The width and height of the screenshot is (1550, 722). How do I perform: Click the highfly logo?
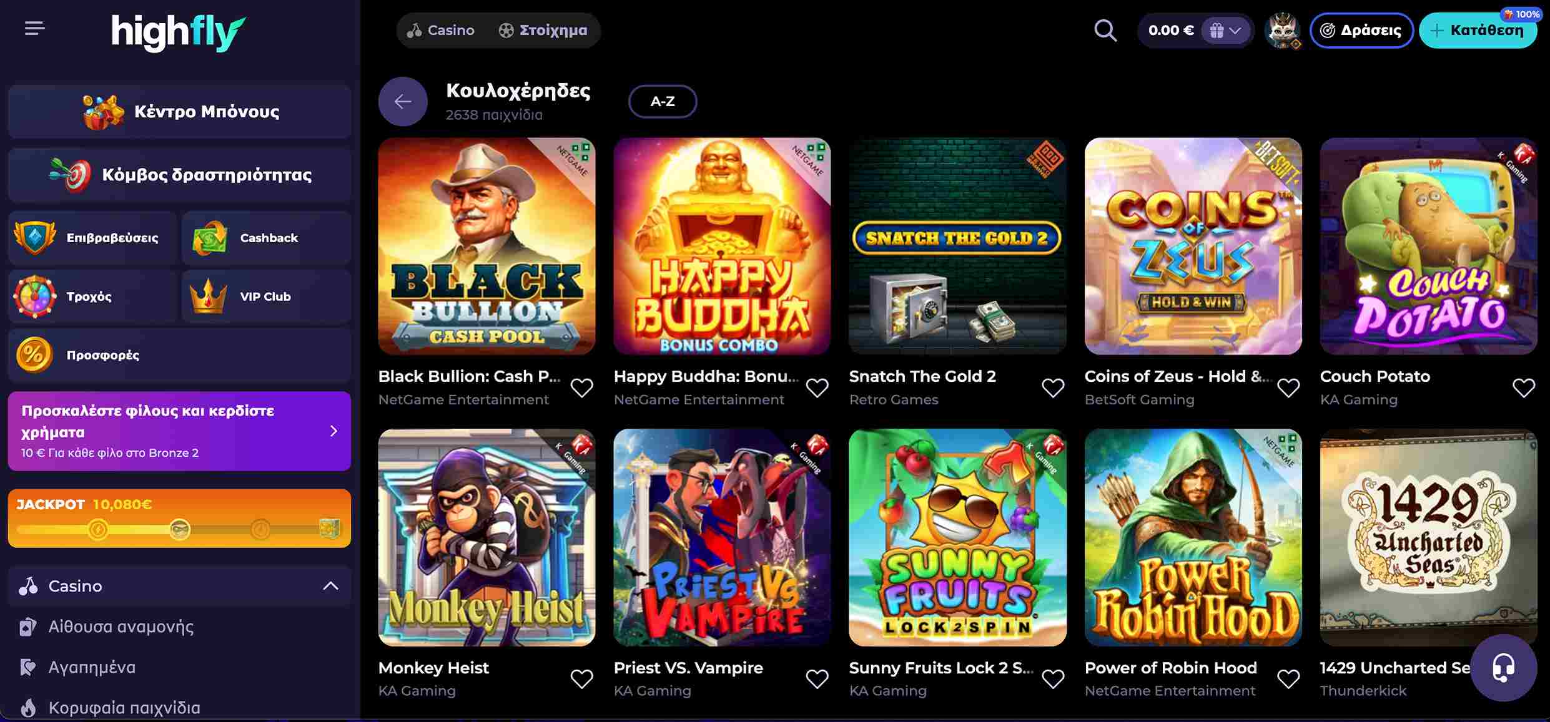coord(179,31)
